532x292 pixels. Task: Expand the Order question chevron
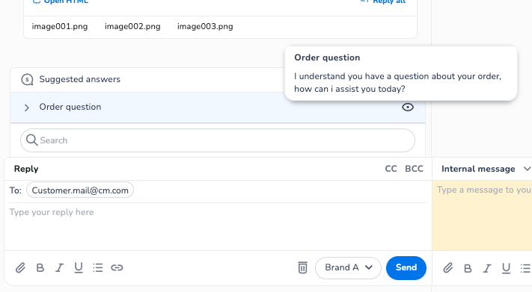[x=27, y=108]
